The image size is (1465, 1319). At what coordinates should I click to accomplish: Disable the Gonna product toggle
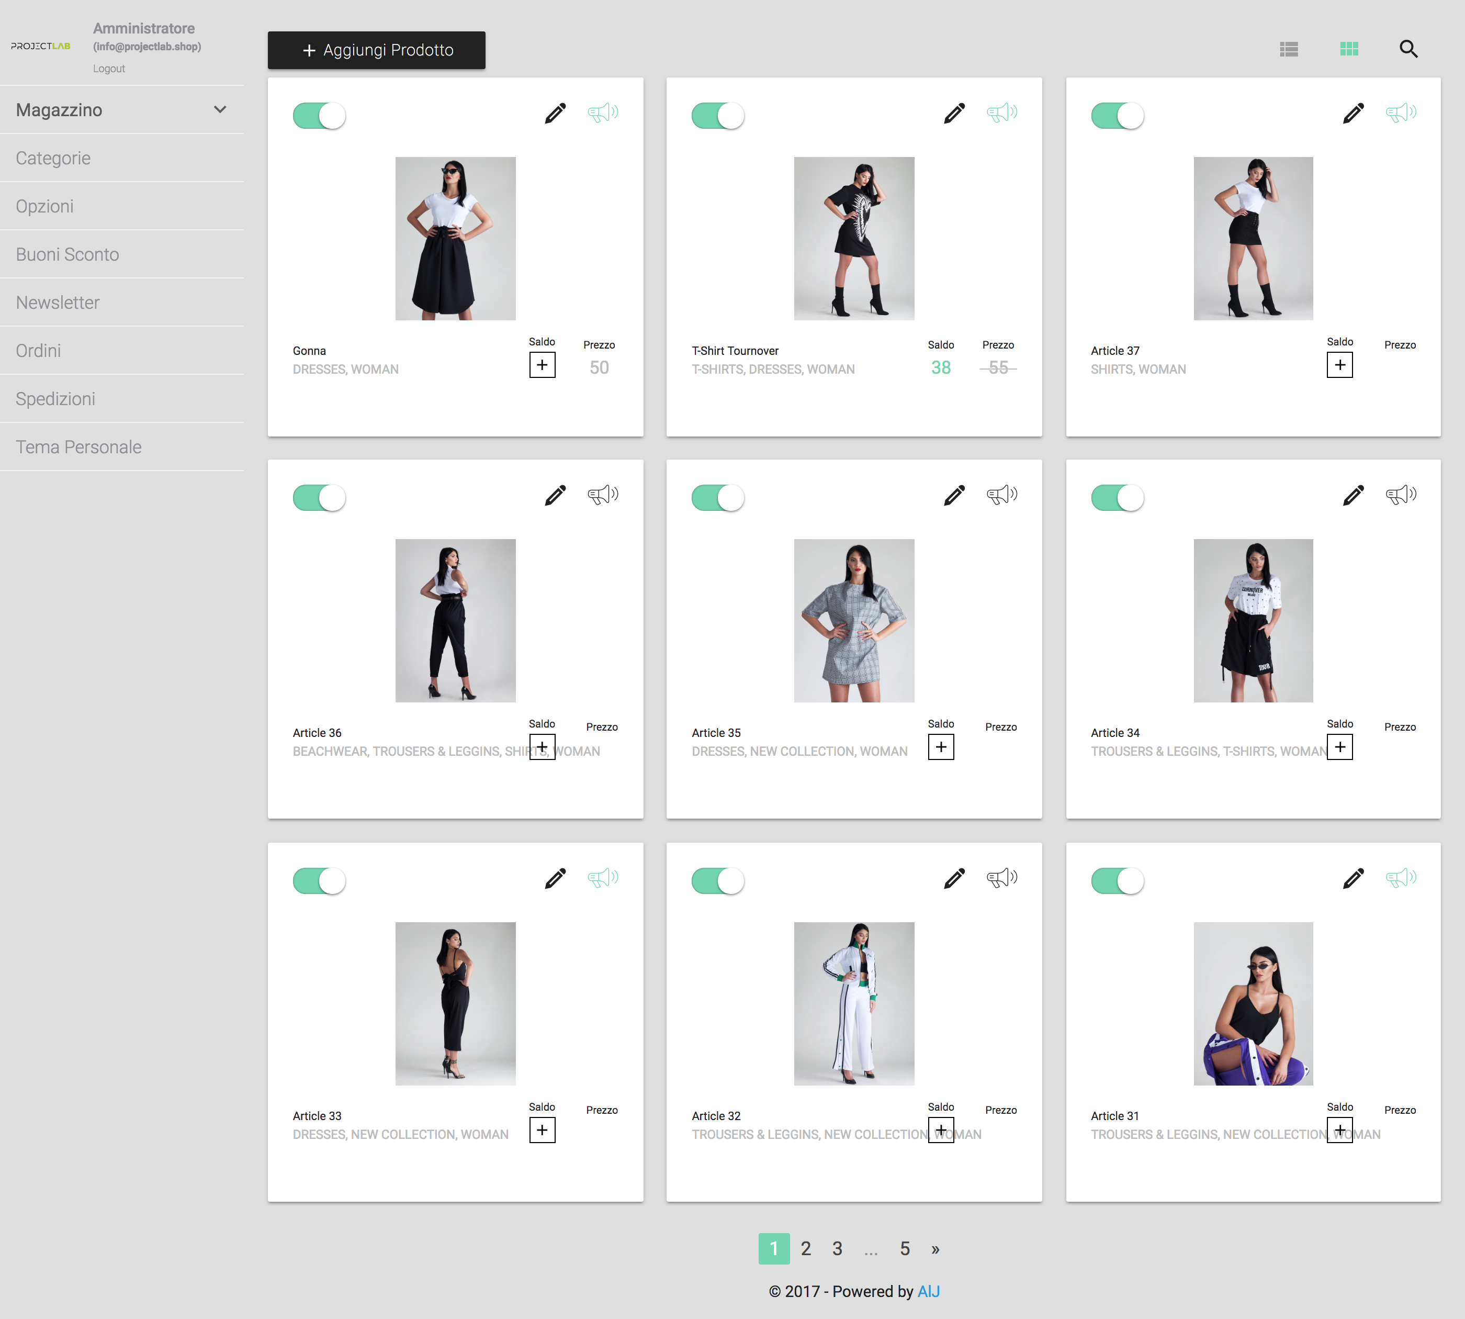pos(320,116)
